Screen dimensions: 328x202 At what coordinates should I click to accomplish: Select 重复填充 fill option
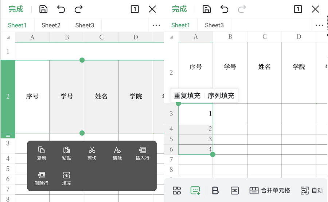[187, 96]
